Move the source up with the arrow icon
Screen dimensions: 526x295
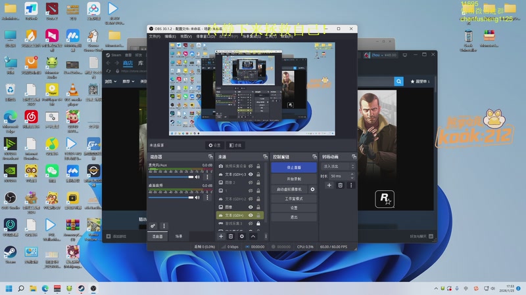tap(252, 236)
